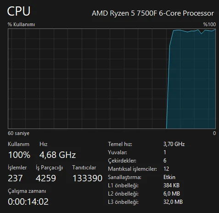Viewport: 219px width, 213px height.
Task: Click the L2 önbelleği 6,0 MB value
Action: (172, 194)
